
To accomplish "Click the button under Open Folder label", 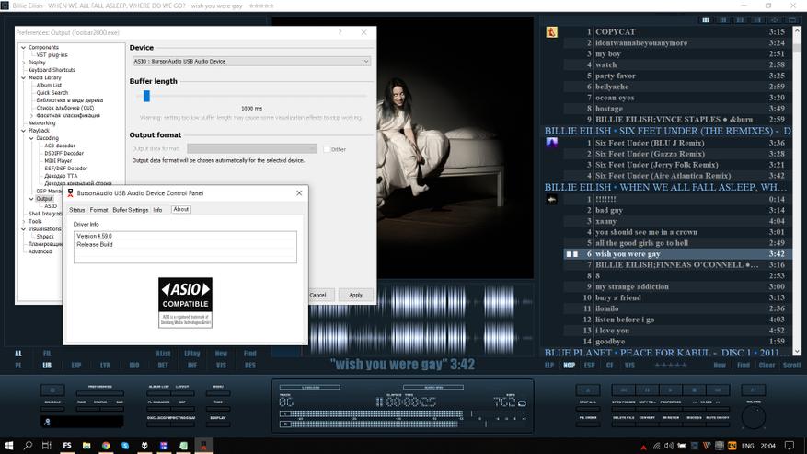I will 623,409.
